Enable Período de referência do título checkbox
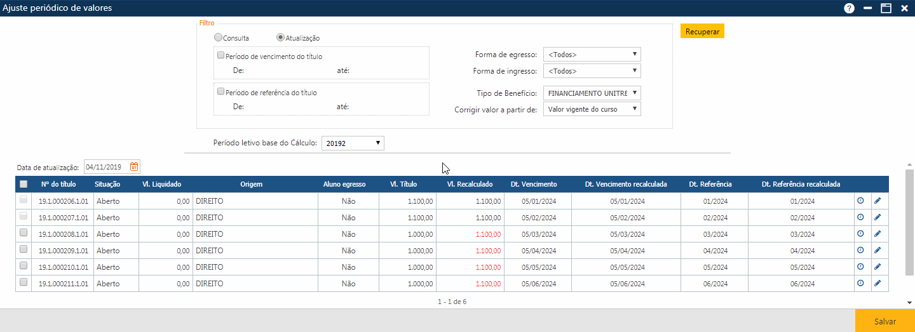 [221, 91]
